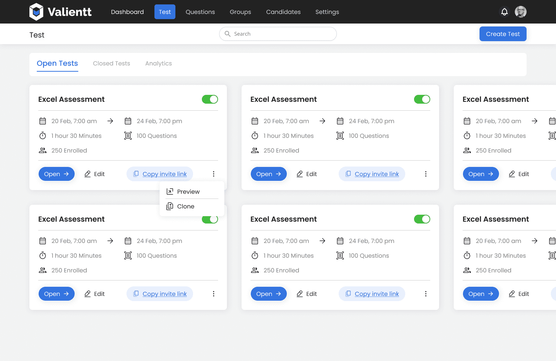Click the enrolled people icon on the top-left card
The height and width of the screenshot is (361, 556).
[43, 150]
